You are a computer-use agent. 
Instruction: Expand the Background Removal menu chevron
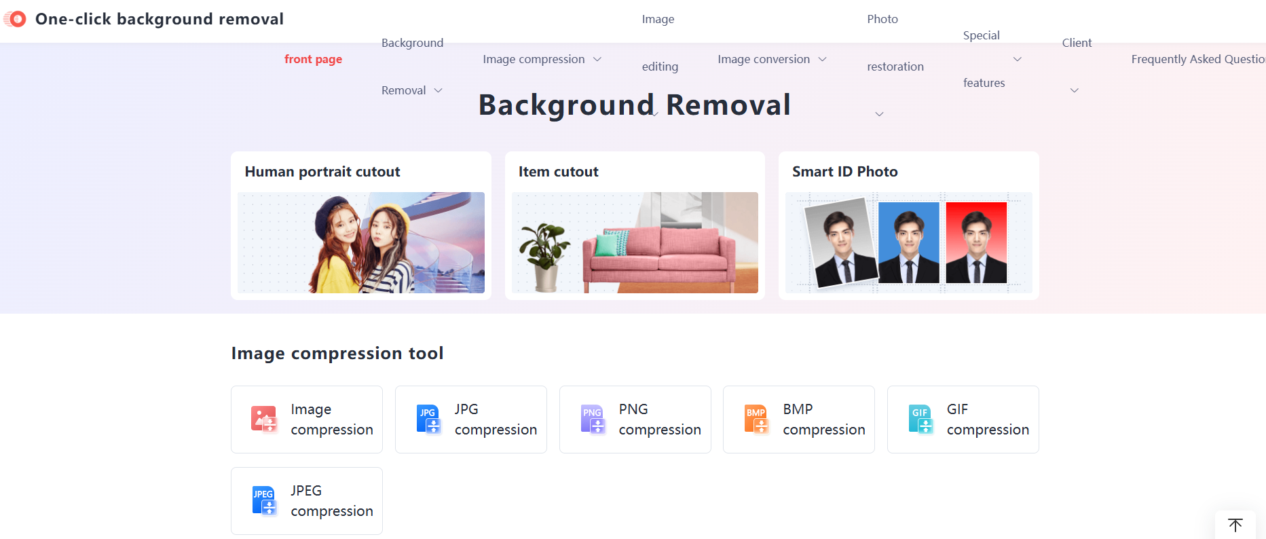pyautogui.click(x=438, y=90)
